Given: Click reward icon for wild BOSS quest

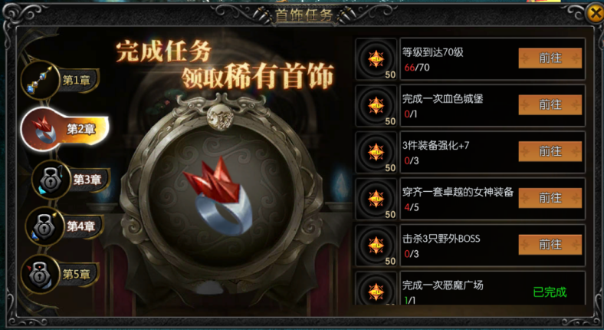Looking at the screenshot, I should tap(376, 246).
